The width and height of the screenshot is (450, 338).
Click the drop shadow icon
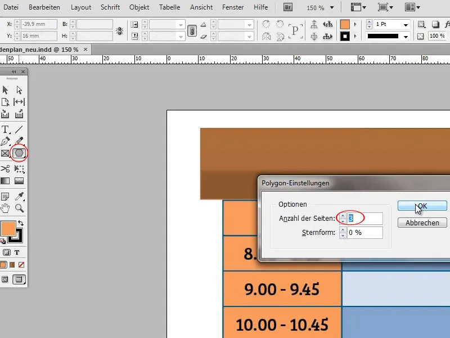click(435, 24)
